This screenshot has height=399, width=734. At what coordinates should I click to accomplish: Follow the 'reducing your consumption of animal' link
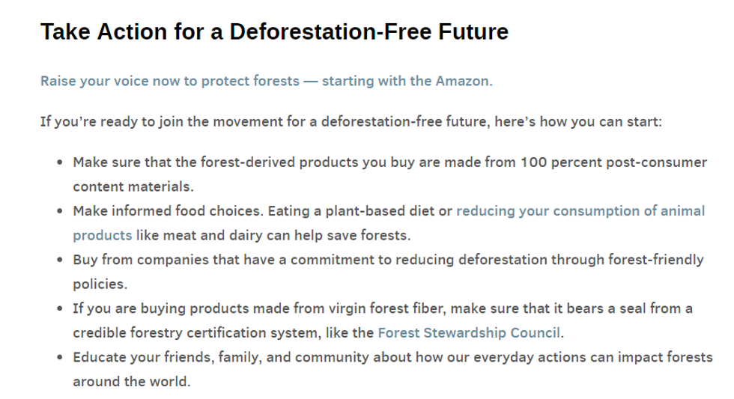[x=580, y=211]
